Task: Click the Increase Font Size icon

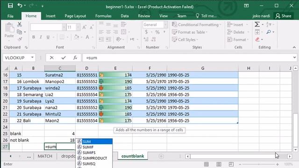Action: (84, 27)
